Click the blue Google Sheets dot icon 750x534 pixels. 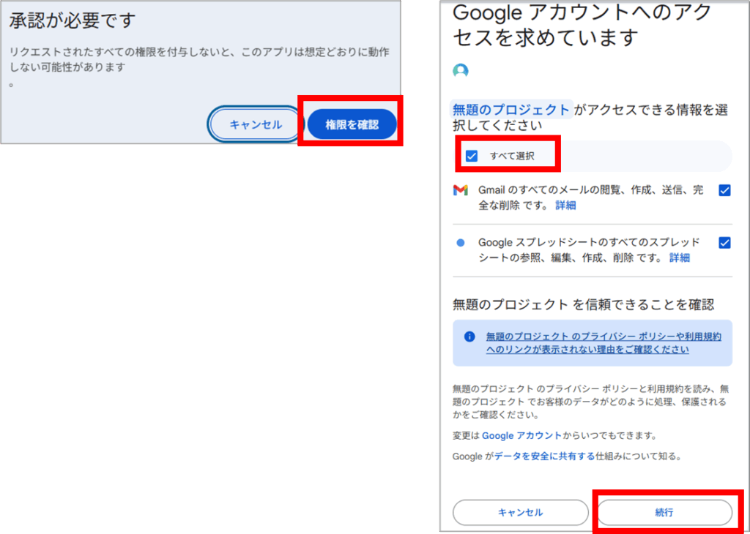[x=460, y=242]
